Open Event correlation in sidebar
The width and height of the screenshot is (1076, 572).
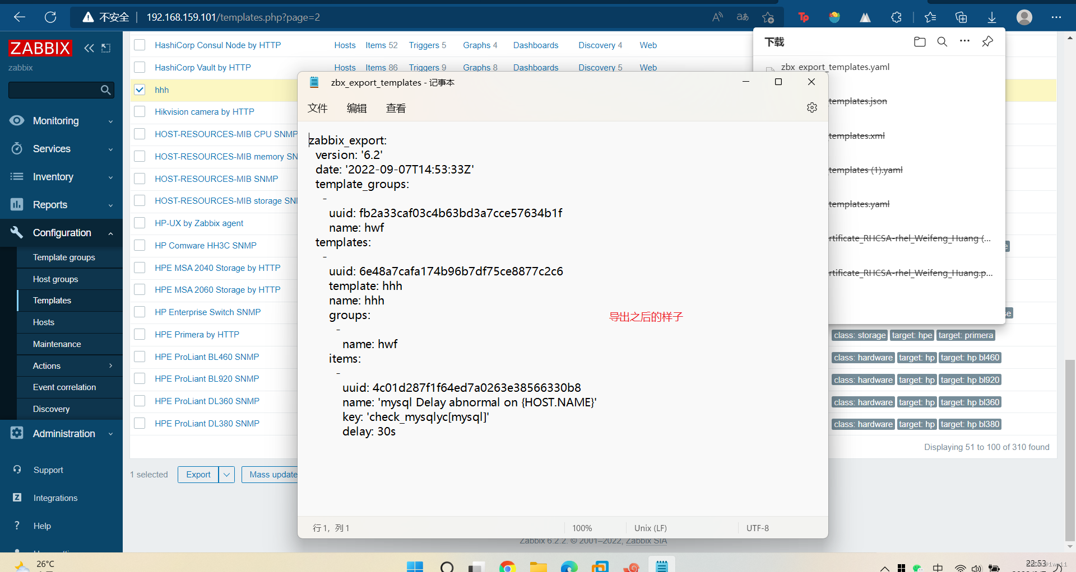64,387
